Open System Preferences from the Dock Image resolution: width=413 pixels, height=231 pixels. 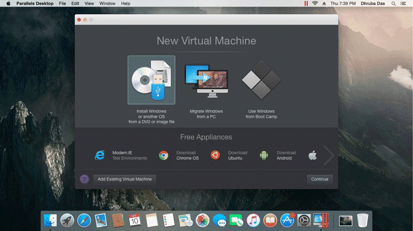click(304, 220)
